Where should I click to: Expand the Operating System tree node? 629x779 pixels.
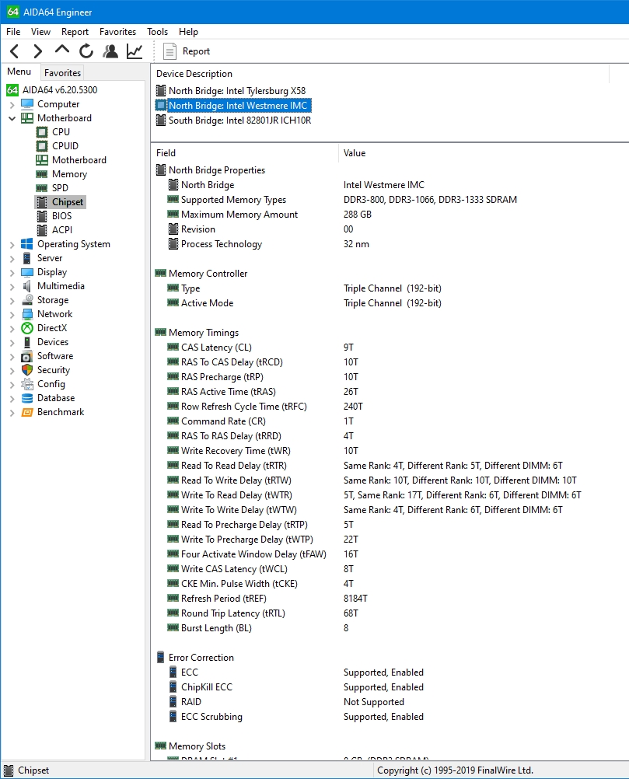pyautogui.click(x=12, y=244)
